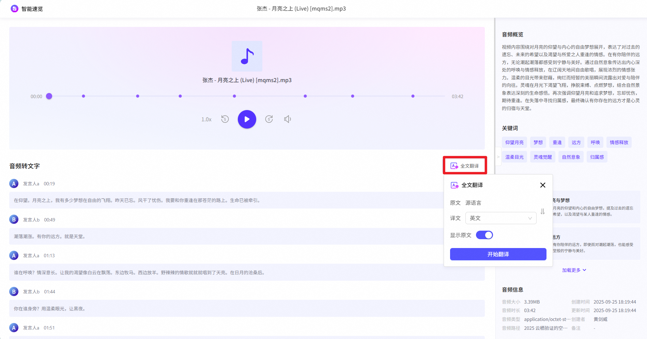Select the 远方 keyword tag

(576, 142)
